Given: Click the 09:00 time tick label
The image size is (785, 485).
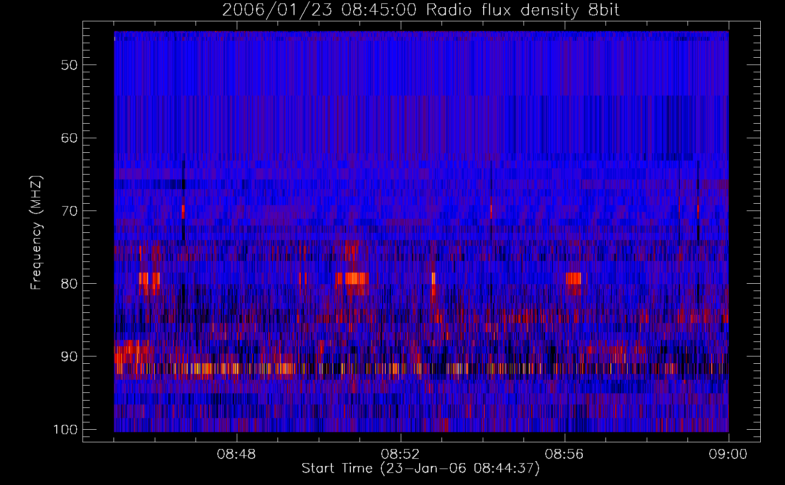Looking at the screenshot, I should click(x=728, y=454).
